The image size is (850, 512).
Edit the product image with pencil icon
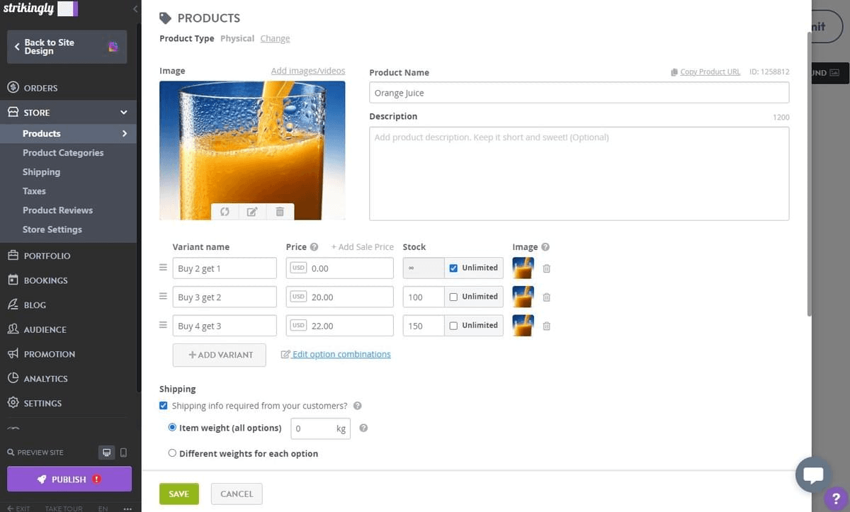[x=252, y=211]
